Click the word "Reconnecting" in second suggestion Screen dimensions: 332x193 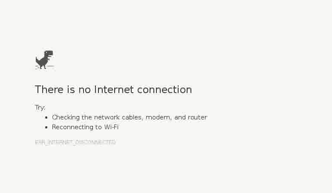(72, 128)
